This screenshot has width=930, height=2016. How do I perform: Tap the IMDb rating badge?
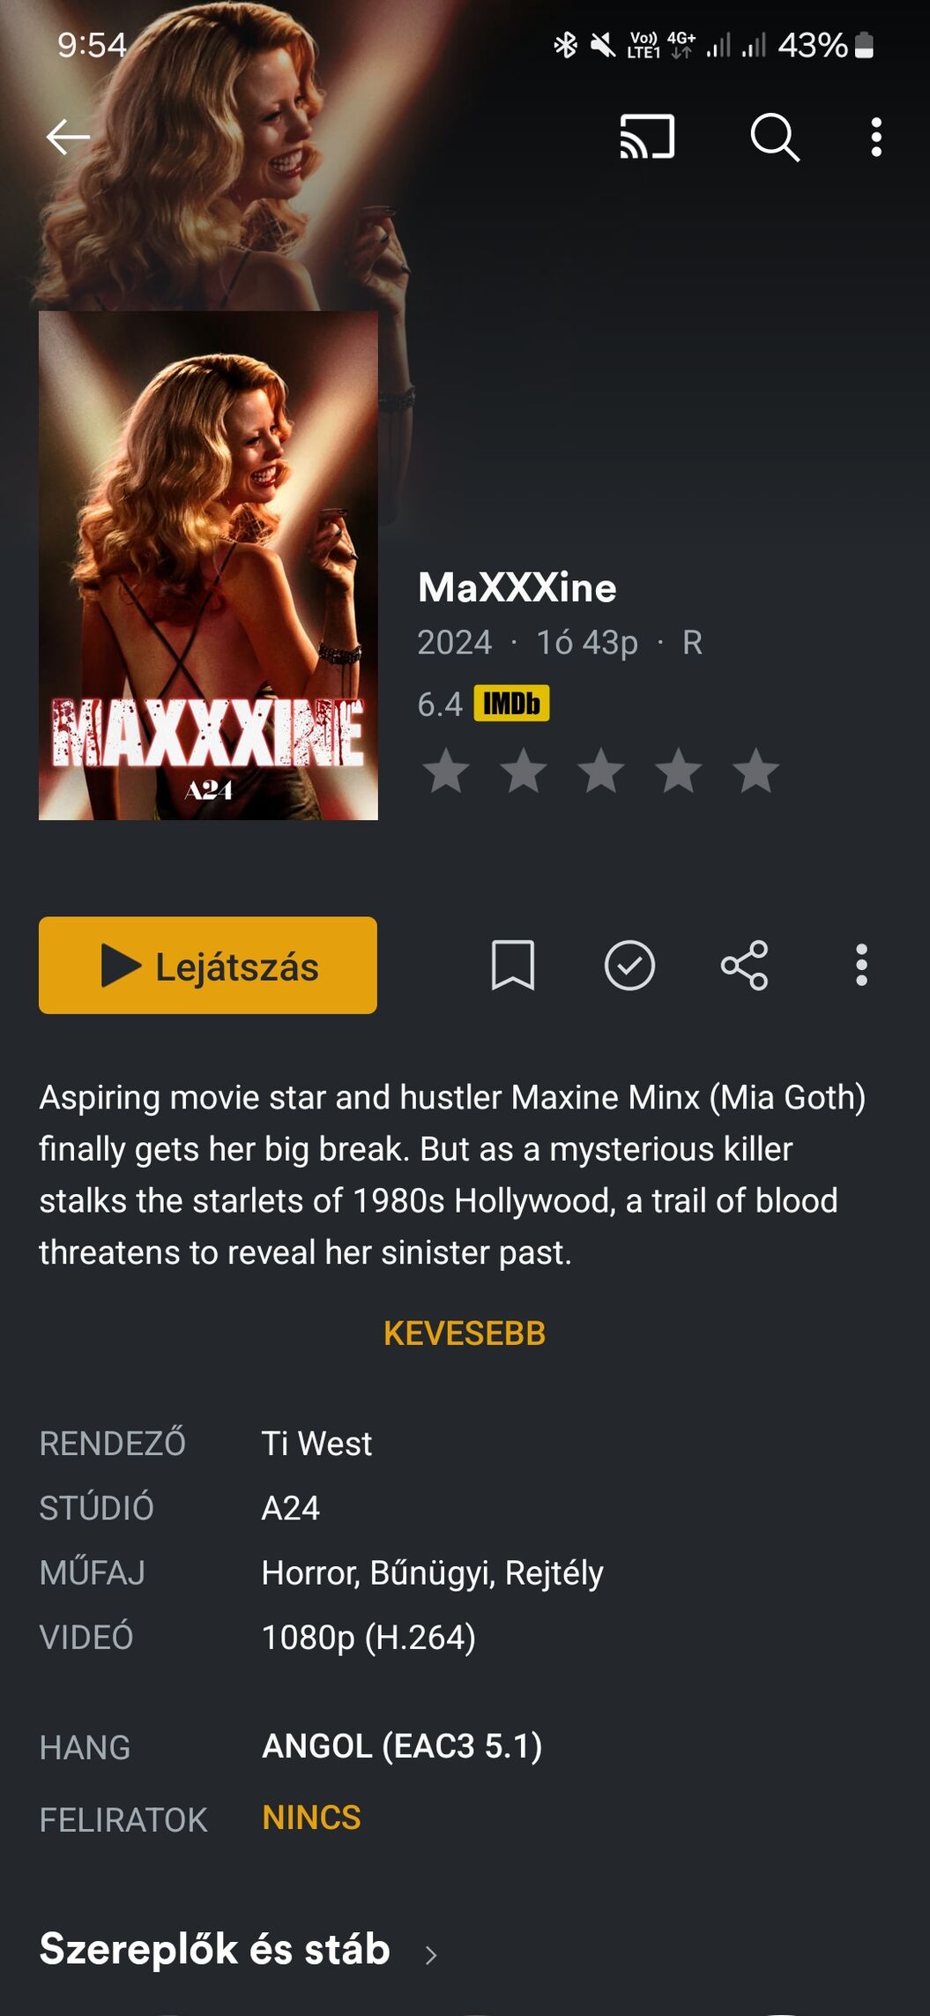click(511, 703)
